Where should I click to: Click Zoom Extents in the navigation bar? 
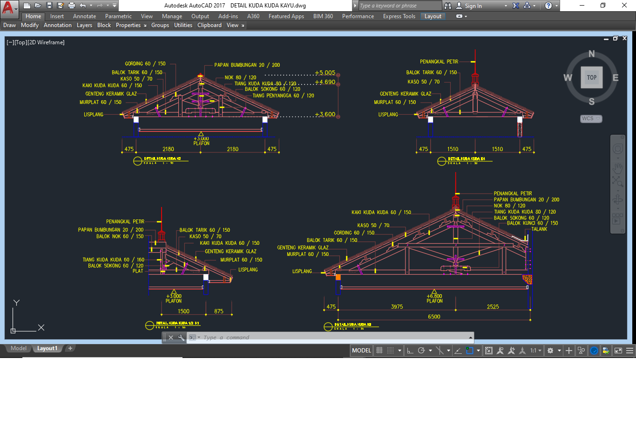coord(617,181)
